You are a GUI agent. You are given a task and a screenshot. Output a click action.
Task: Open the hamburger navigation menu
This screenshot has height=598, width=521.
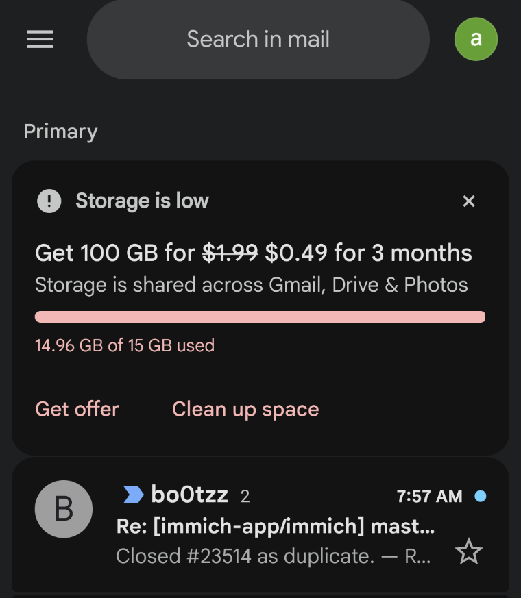40,40
